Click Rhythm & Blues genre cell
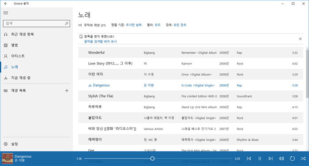309x166 pixels. (248, 140)
